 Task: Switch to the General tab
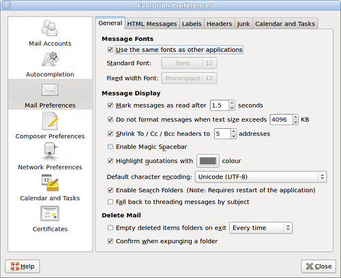110,23
